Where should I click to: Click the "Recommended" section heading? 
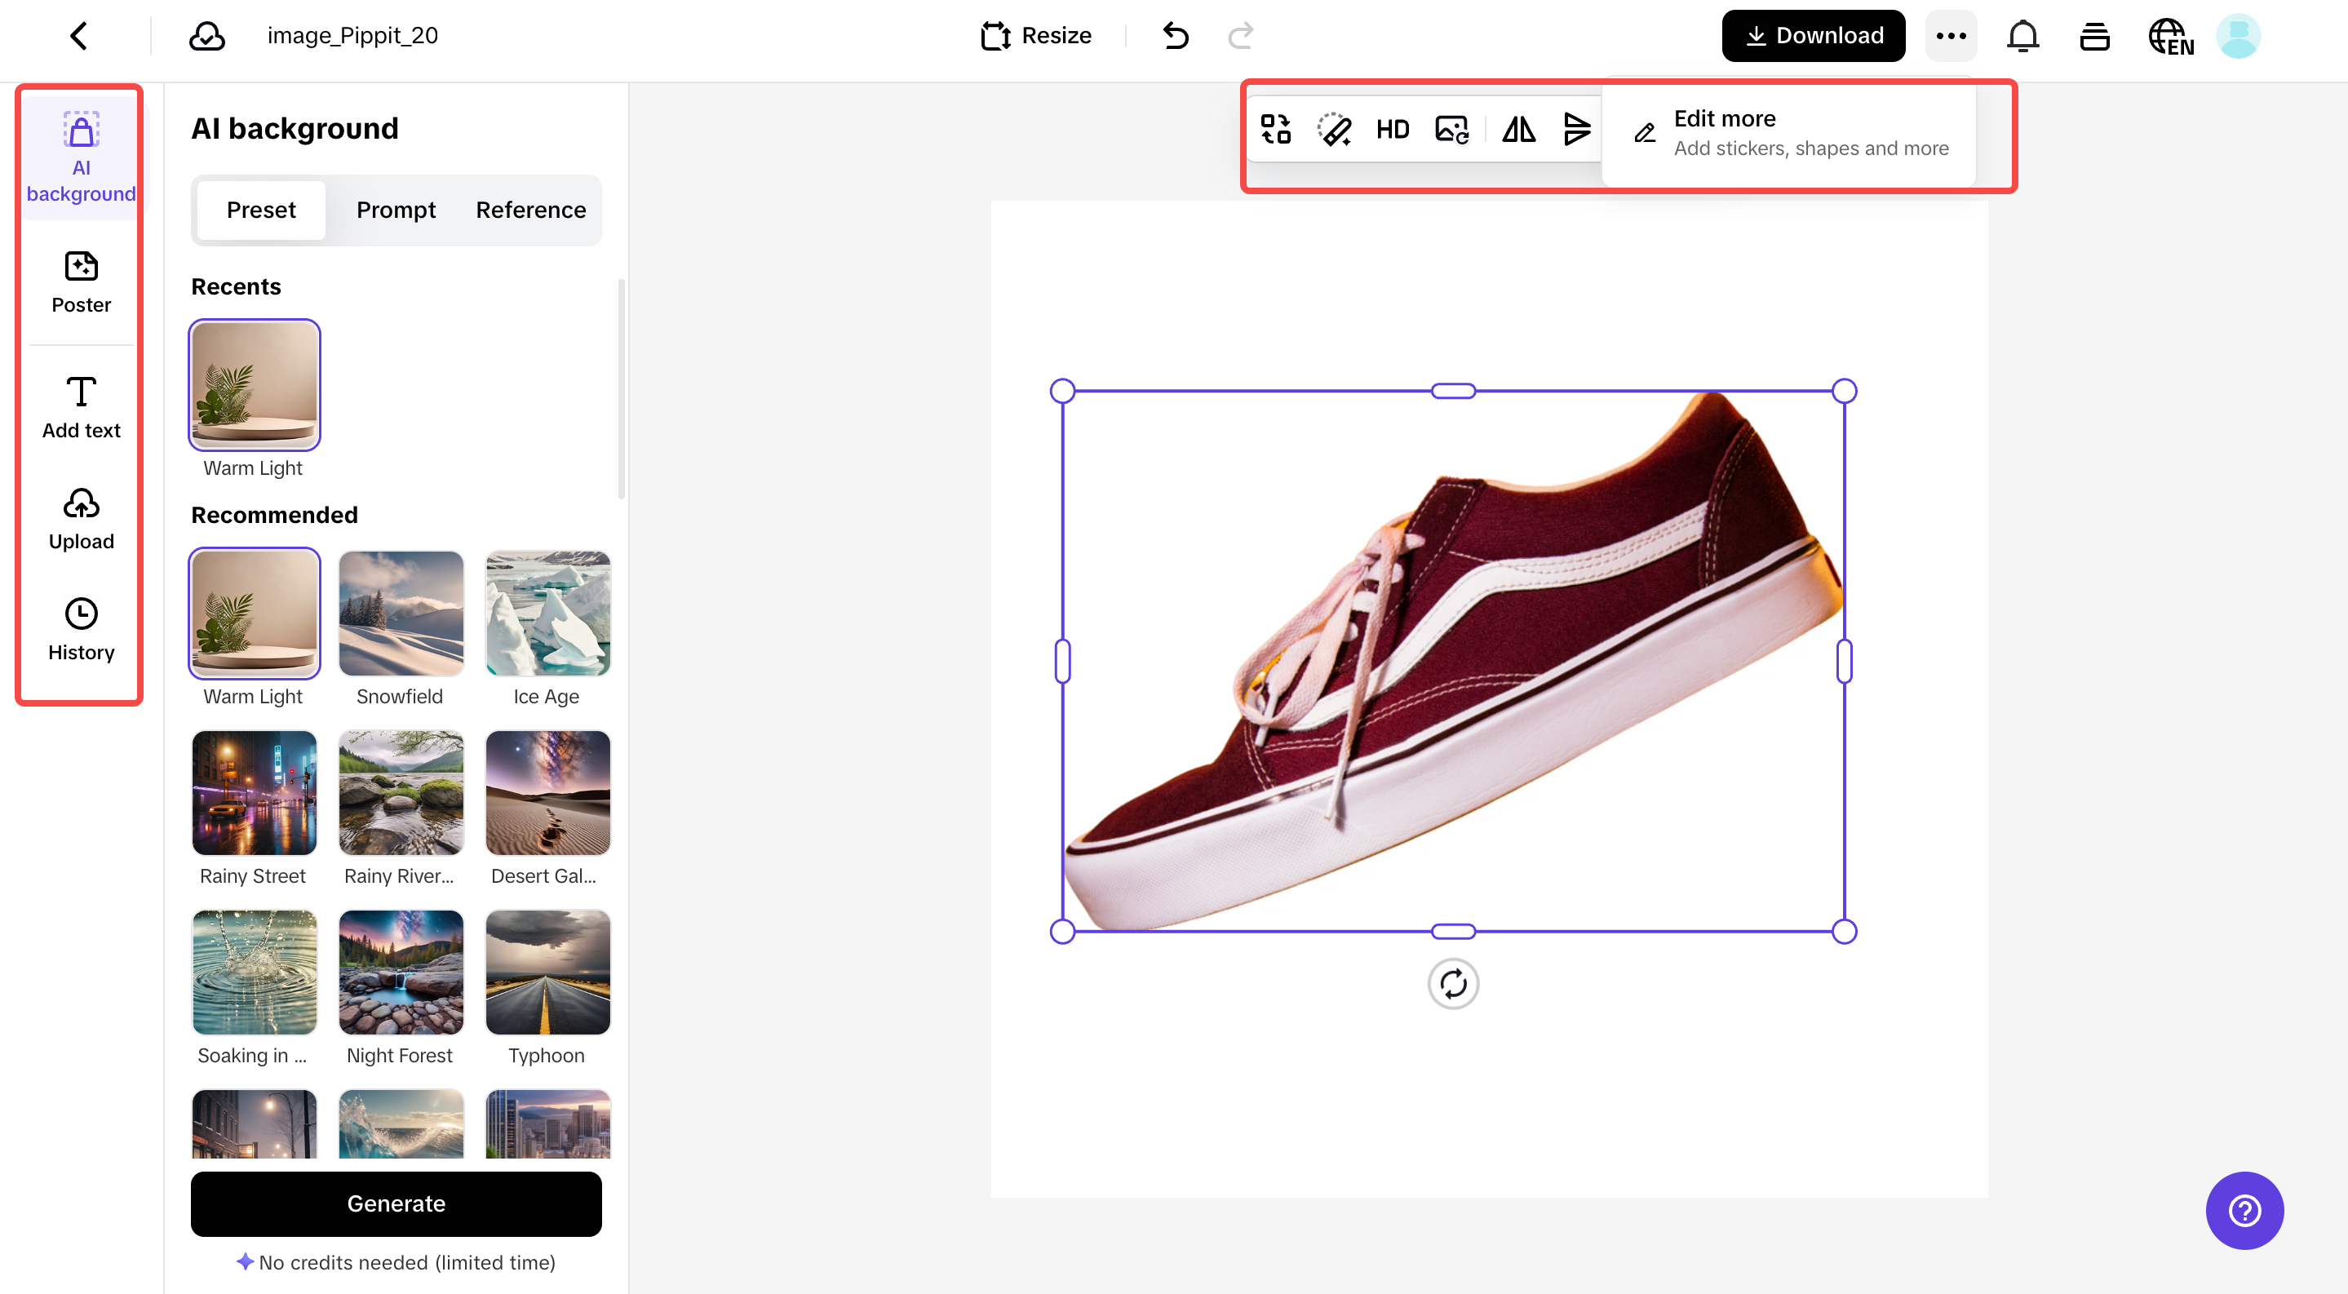pyautogui.click(x=274, y=515)
